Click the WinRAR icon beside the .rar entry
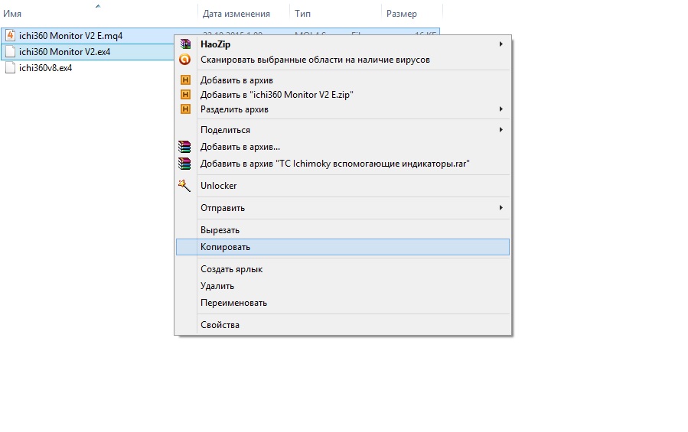This screenshot has width=688, height=432. pos(184,164)
